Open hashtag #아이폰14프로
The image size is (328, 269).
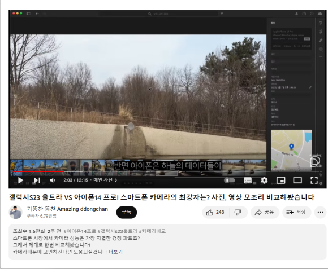point(80,231)
